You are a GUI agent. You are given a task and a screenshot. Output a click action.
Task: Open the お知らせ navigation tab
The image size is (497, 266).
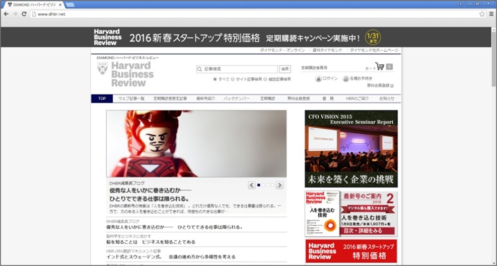pos(387,99)
